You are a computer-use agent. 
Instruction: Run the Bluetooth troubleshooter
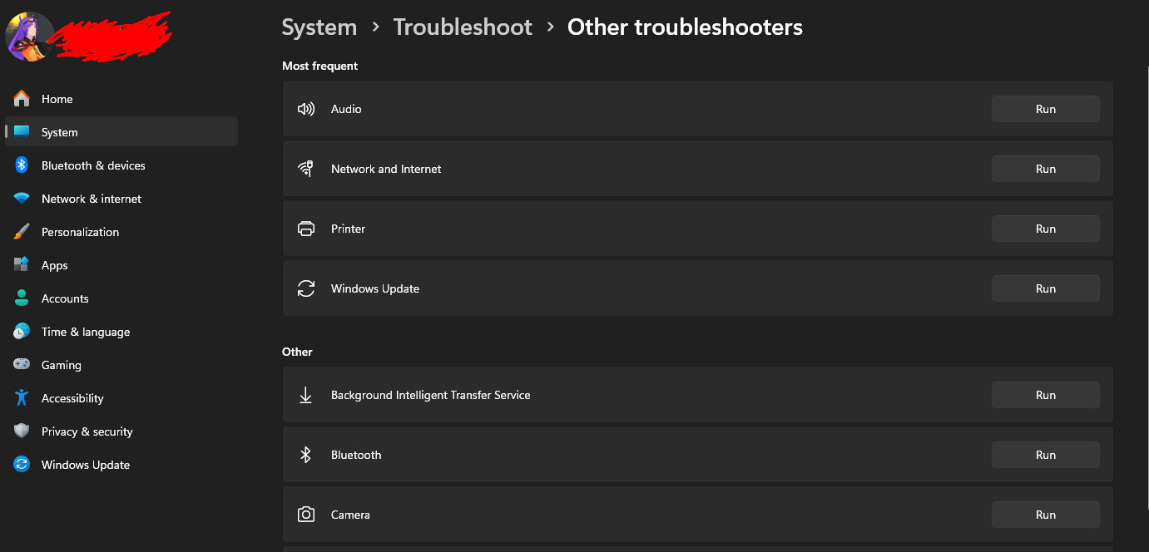[1046, 455]
